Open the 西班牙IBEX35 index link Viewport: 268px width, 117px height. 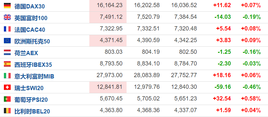pyautogui.click(x=33, y=65)
